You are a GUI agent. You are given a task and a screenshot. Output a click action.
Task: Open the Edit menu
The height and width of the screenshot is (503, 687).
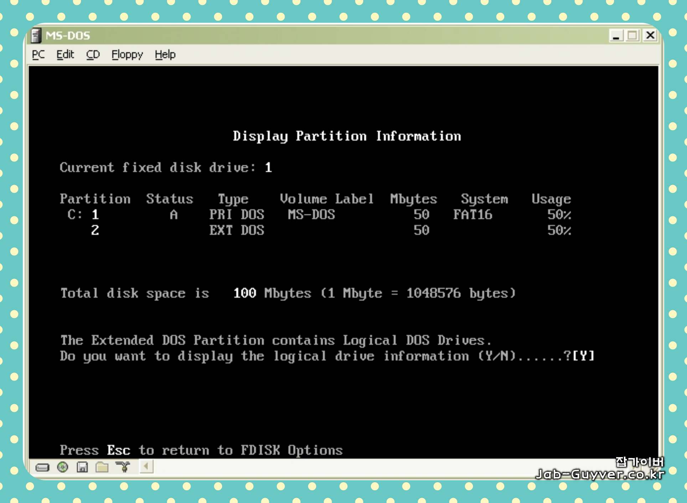click(x=65, y=54)
